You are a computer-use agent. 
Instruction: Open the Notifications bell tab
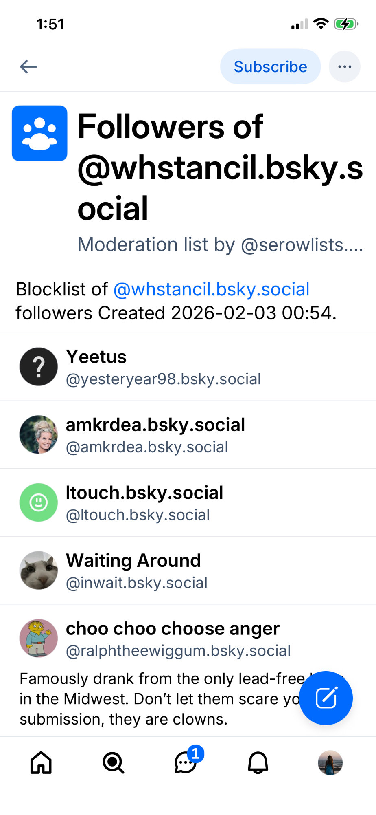point(258,762)
